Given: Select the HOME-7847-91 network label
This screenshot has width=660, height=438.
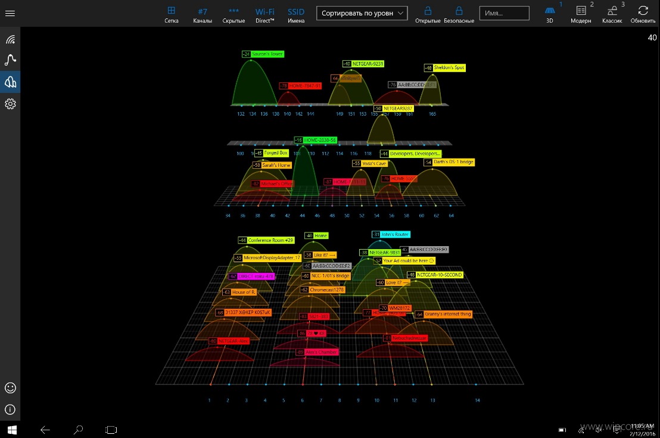Looking at the screenshot, I should (x=301, y=85).
